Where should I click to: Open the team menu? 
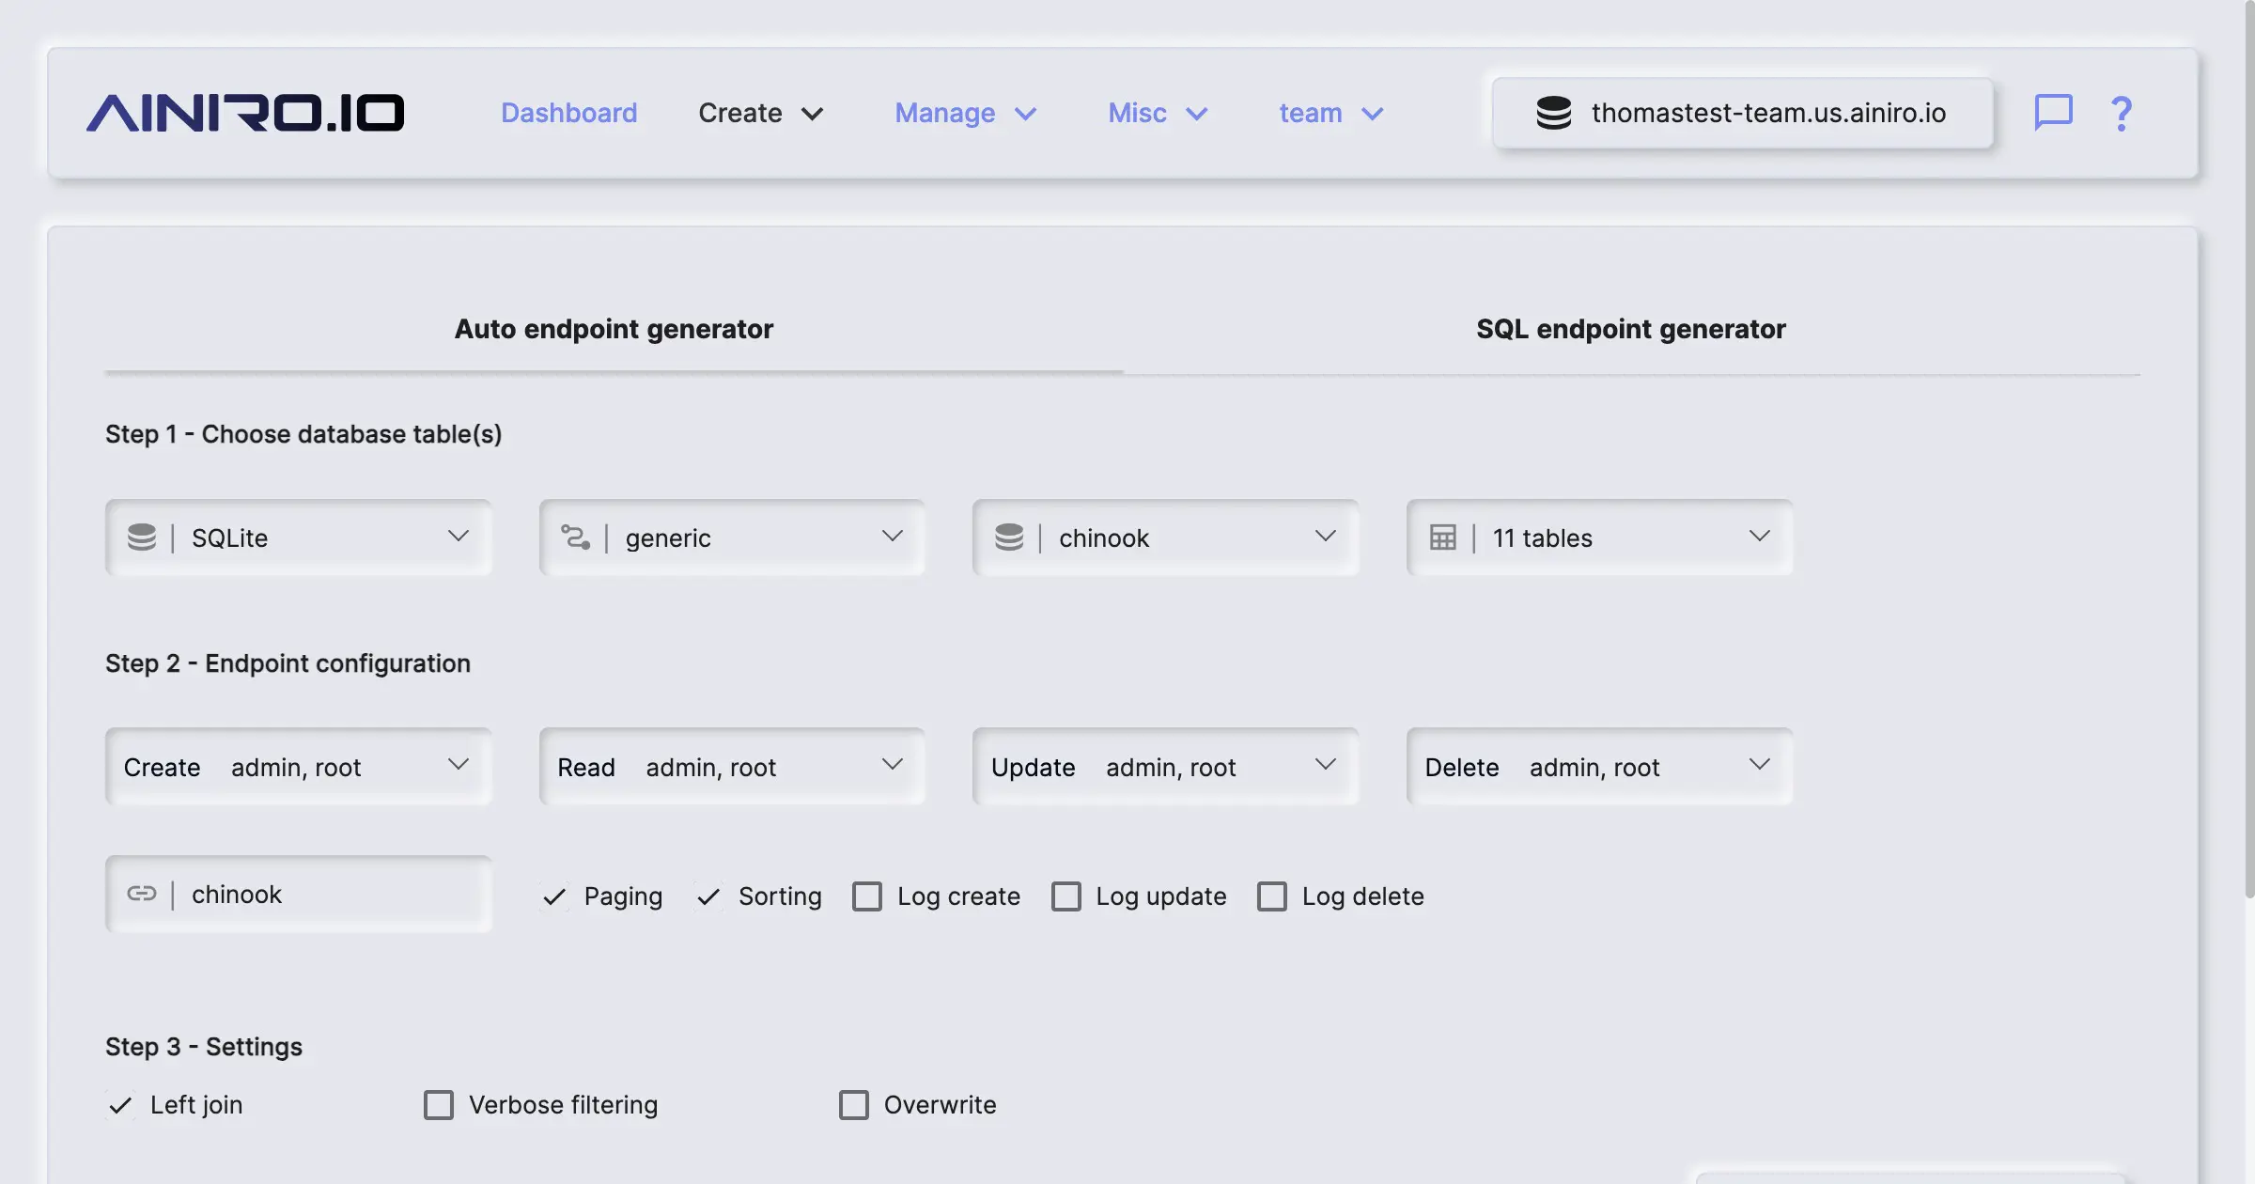[1331, 113]
